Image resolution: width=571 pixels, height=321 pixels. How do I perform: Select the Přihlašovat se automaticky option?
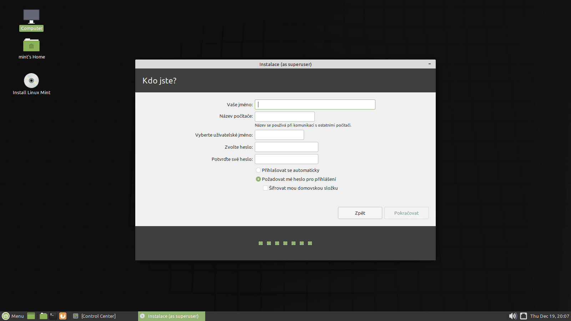click(x=258, y=170)
